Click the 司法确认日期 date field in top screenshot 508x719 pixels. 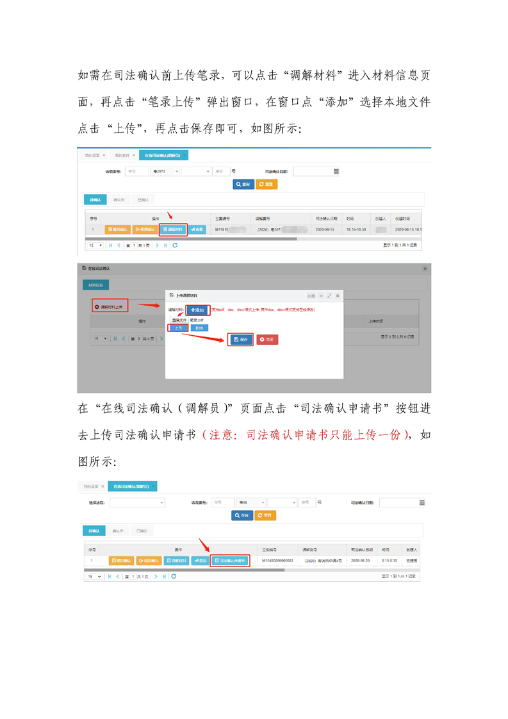coord(316,172)
